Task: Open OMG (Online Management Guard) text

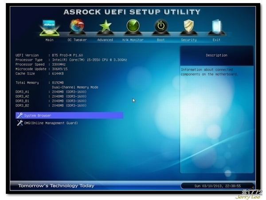Action: 51,123
